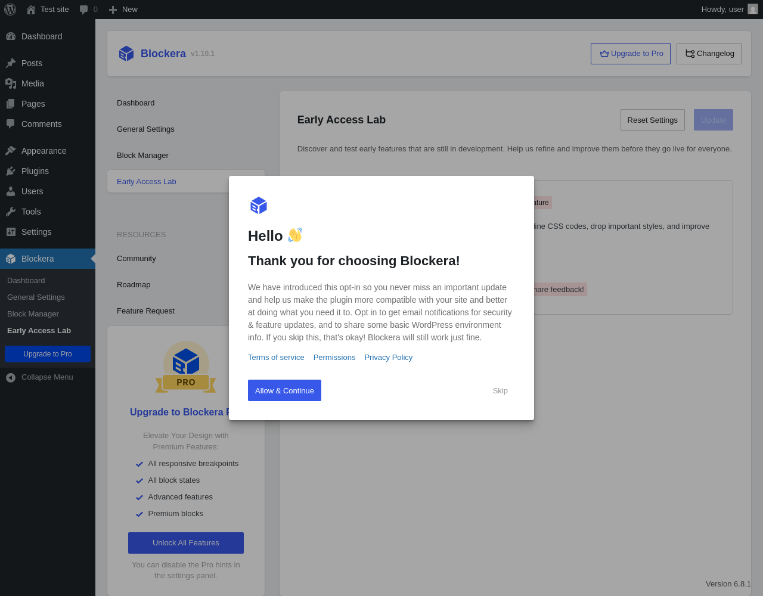Open Dashboard tab in Blockera panel
This screenshot has height=596, width=763.
(x=186, y=103)
